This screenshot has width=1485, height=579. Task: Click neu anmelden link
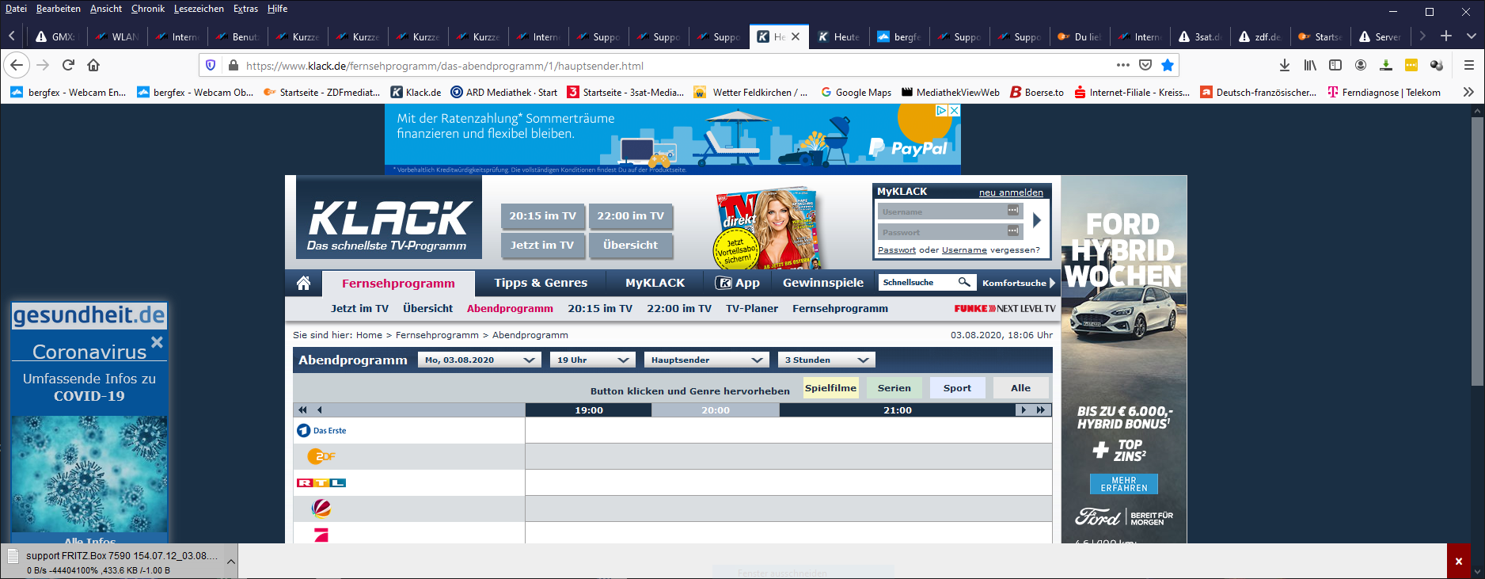click(x=1011, y=192)
